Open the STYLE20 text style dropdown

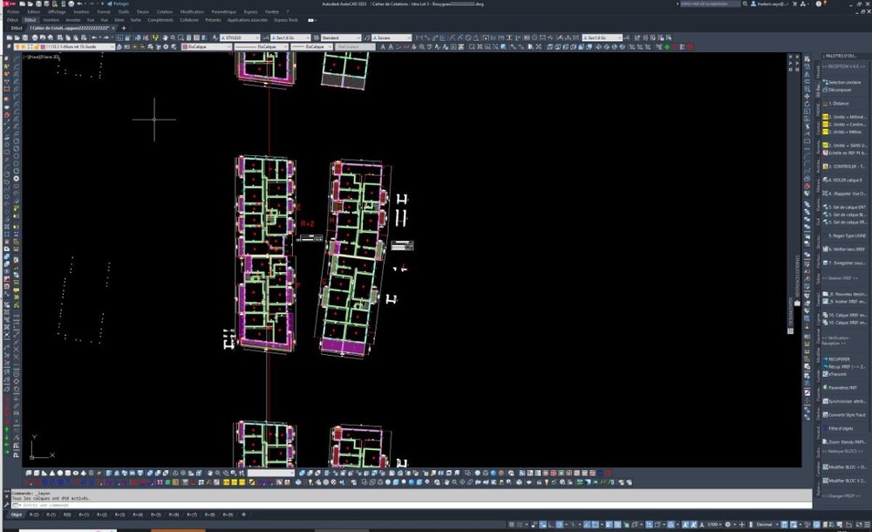pyautogui.click(x=241, y=38)
